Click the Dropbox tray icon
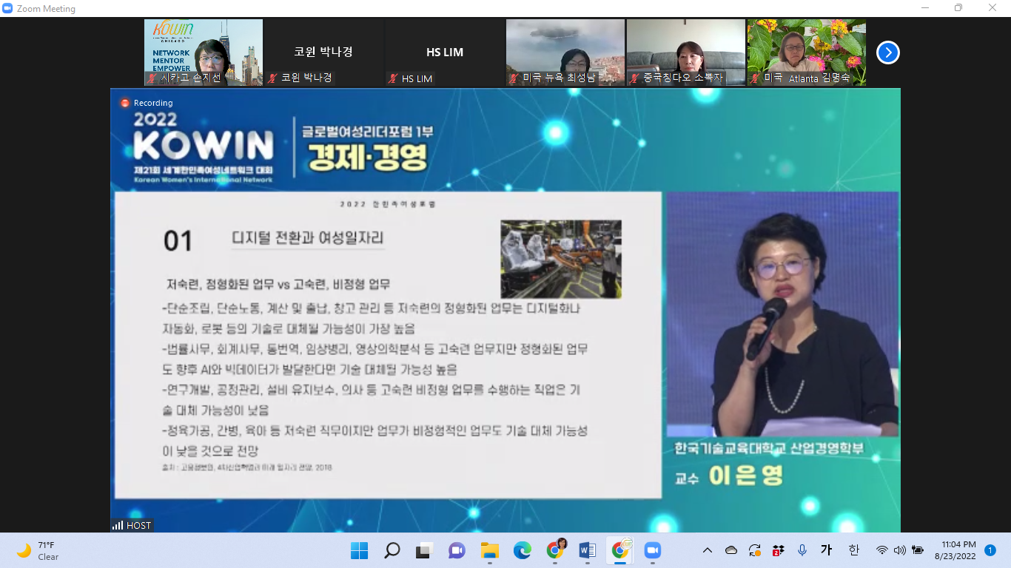Screen dimensions: 1011x568 click(x=777, y=550)
